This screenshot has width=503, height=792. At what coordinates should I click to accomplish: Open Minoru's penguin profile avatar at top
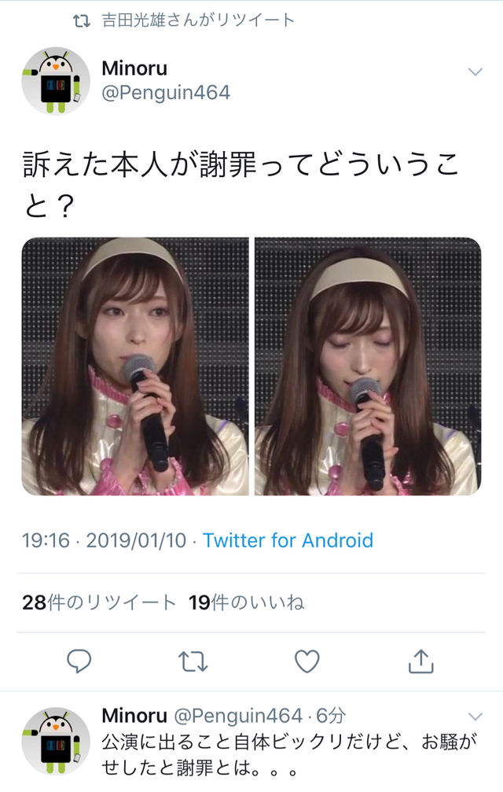(x=56, y=81)
